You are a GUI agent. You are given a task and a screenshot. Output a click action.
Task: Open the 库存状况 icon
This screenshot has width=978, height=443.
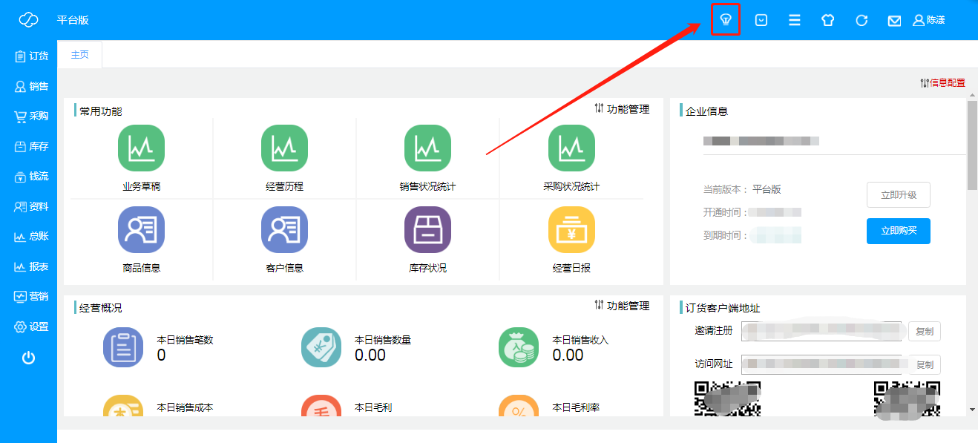tap(427, 230)
